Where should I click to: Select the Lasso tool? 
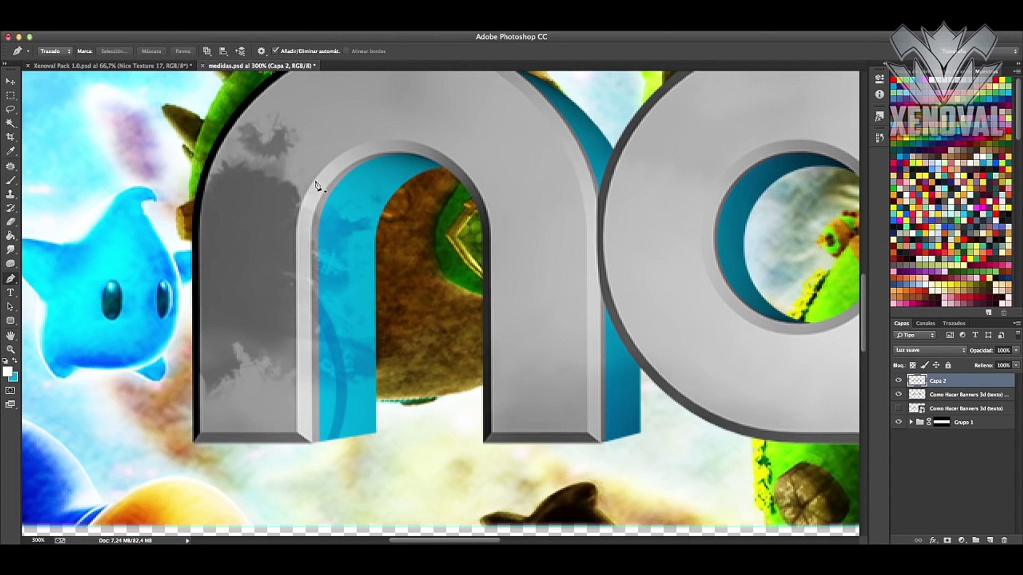pos(10,109)
